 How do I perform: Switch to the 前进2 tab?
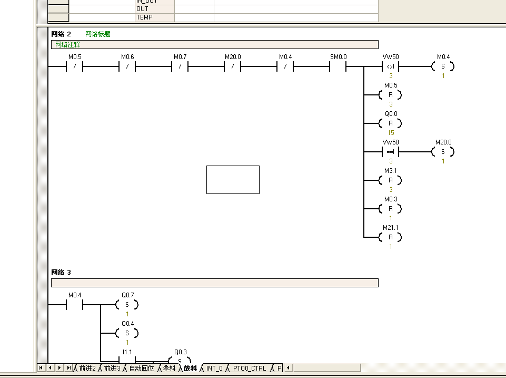click(87, 369)
